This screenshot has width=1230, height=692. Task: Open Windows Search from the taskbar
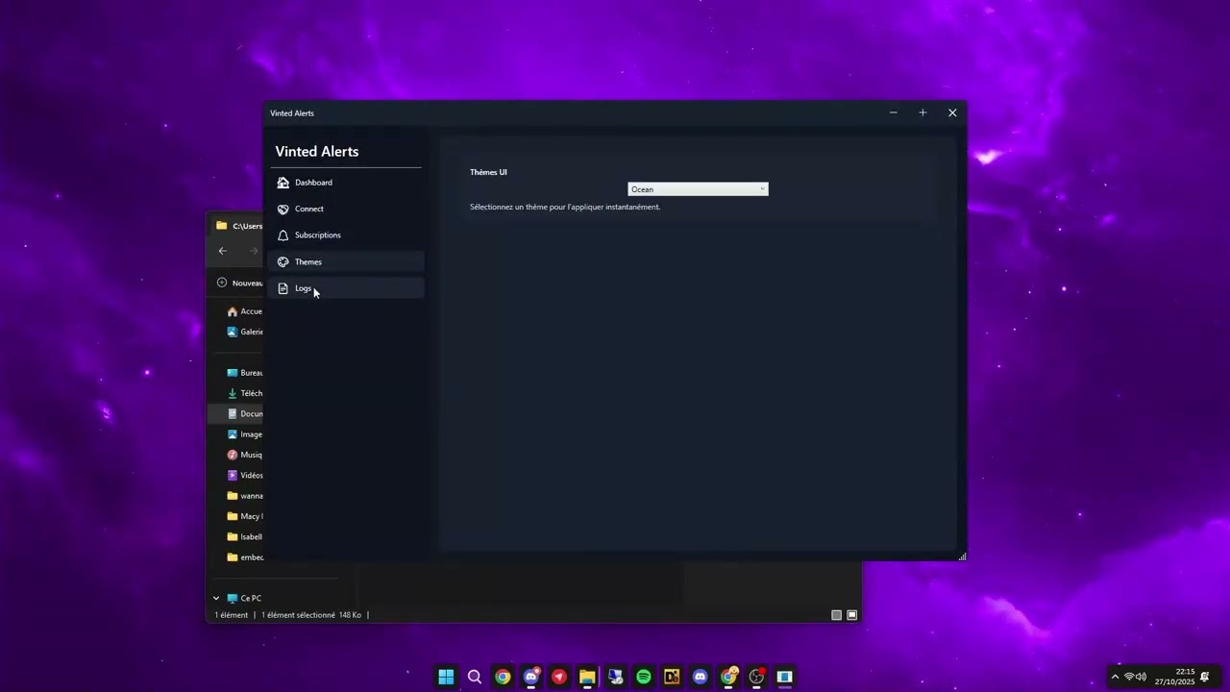(x=475, y=677)
